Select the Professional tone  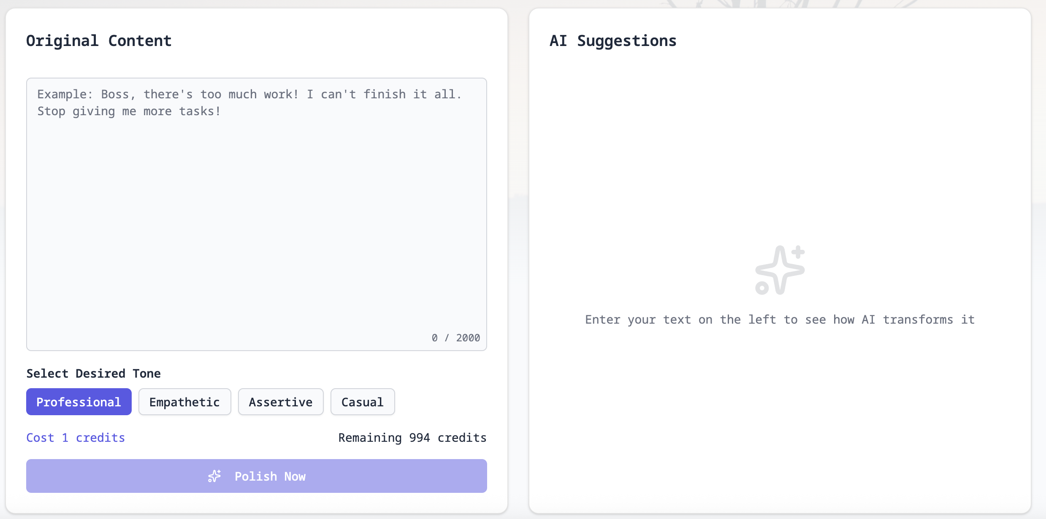[79, 402]
